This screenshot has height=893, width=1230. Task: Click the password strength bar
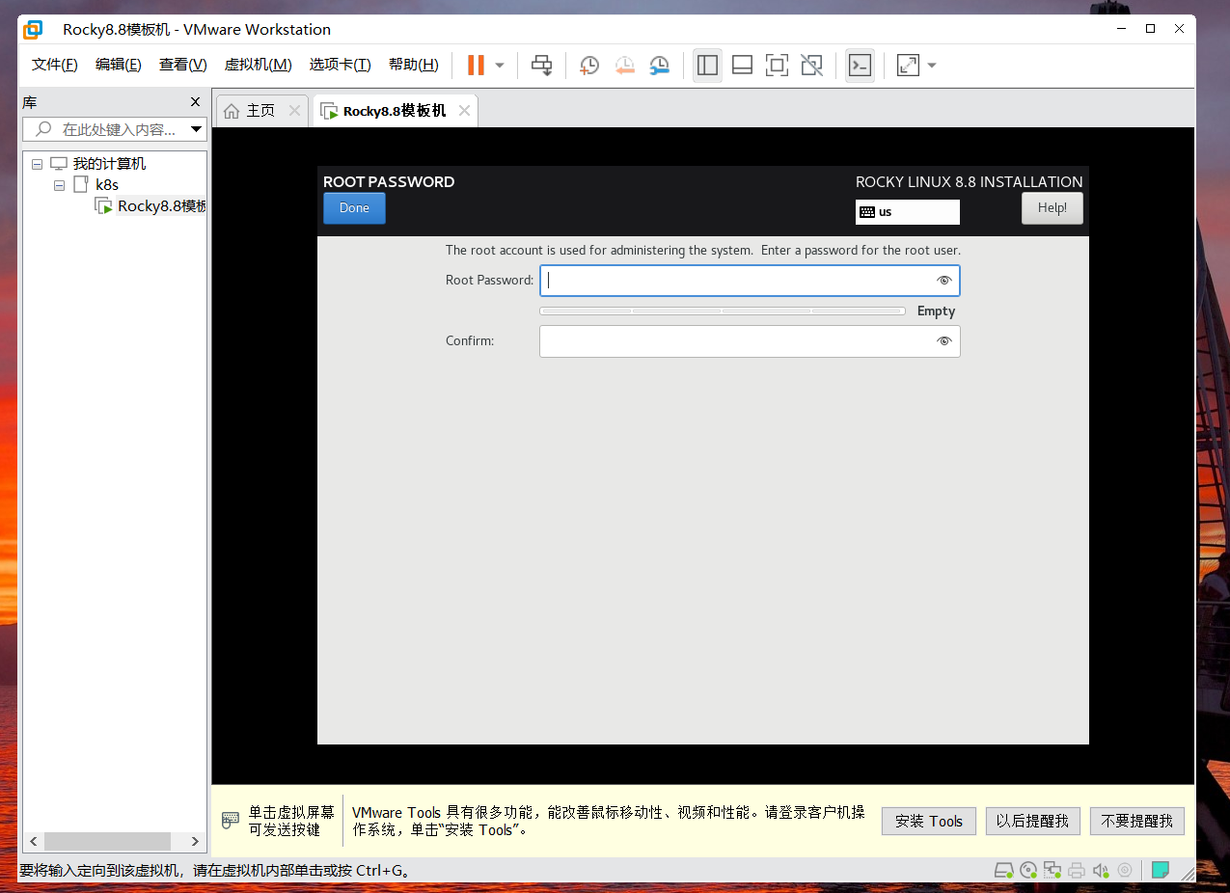pos(723,311)
